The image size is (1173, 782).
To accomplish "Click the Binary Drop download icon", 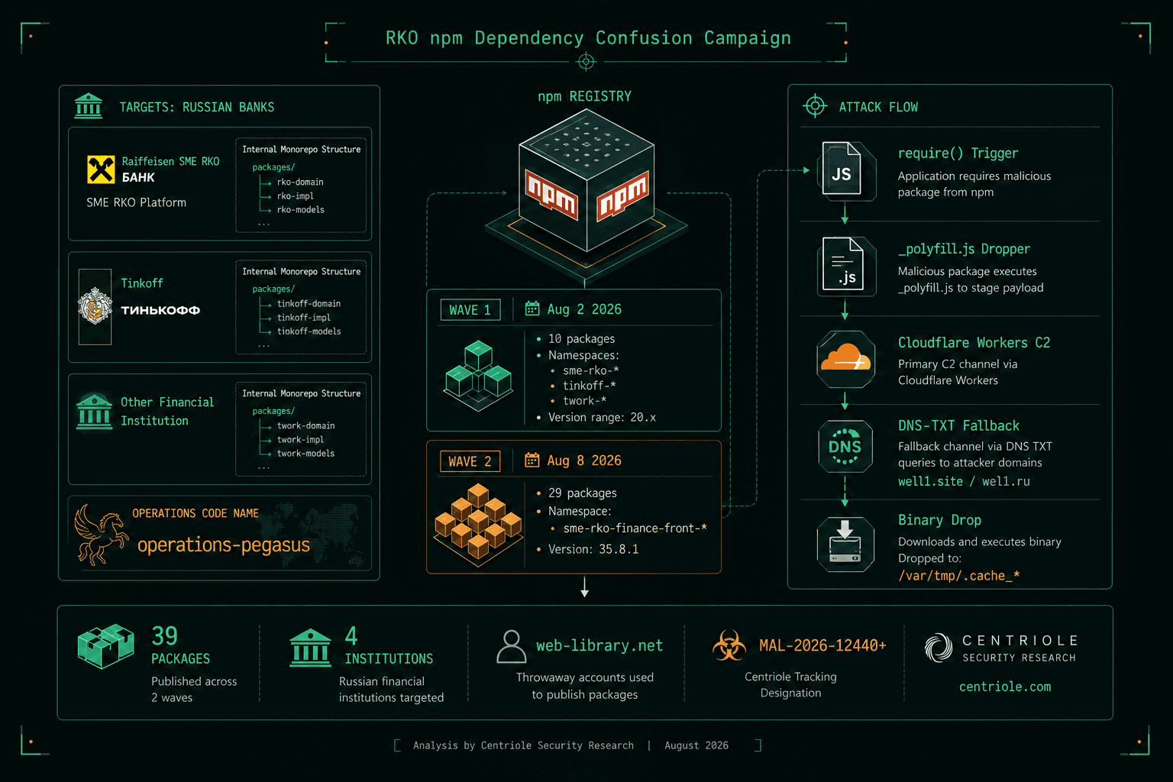I will click(x=845, y=544).
